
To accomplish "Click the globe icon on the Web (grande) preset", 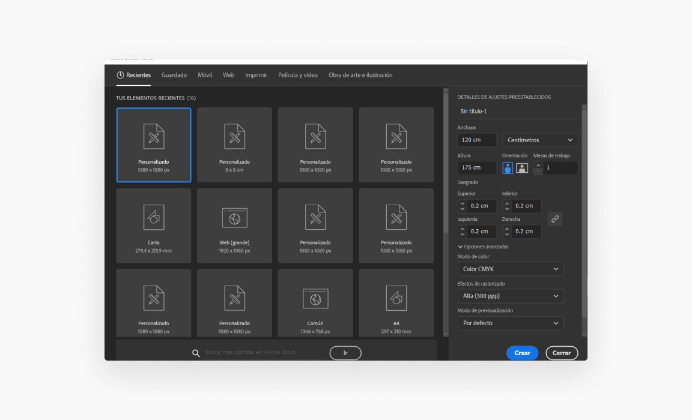I will point(234,217).
